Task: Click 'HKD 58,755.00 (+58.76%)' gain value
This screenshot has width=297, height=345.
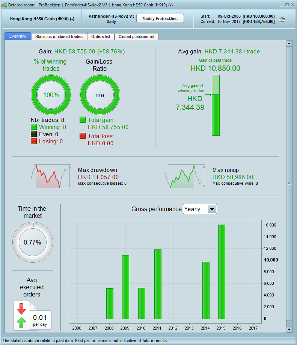Action: pos(90,52)
